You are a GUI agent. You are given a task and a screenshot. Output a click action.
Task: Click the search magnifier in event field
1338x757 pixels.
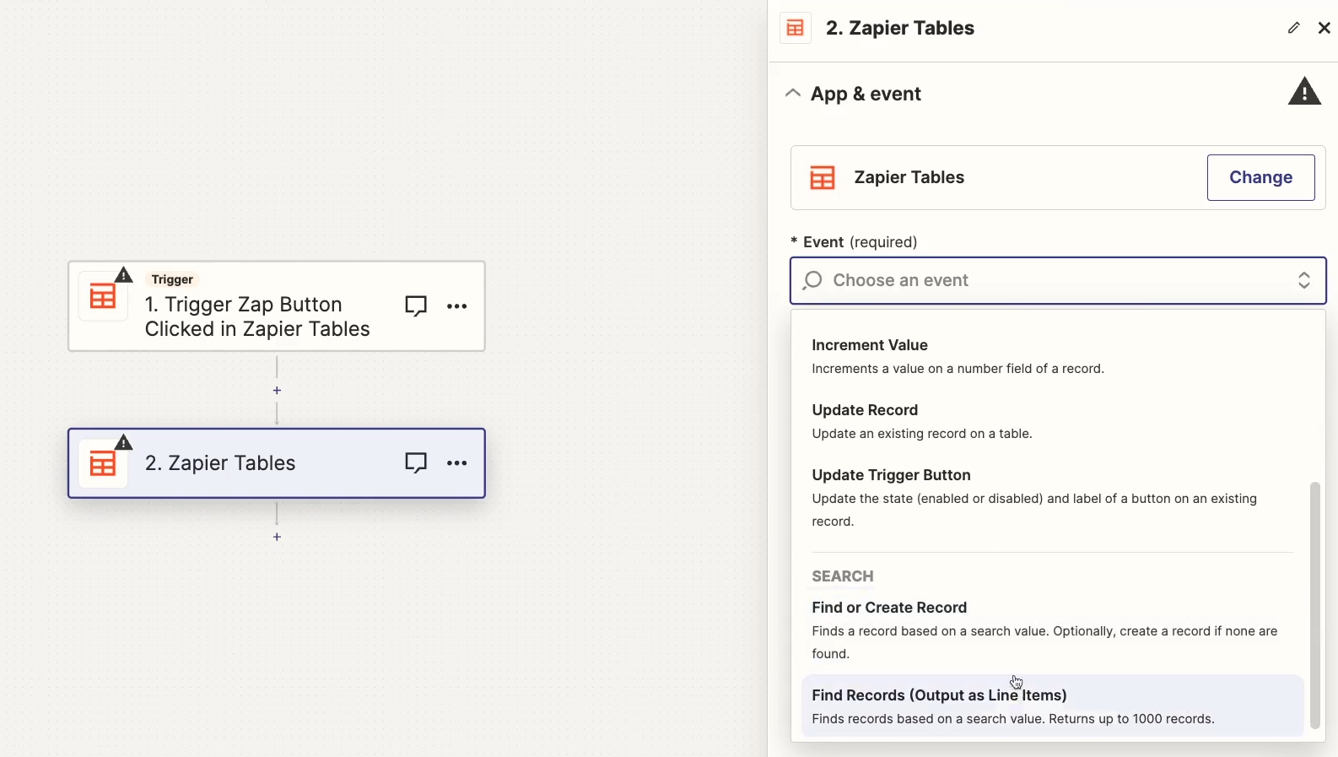pyautogui.click(x=812, y=280)
